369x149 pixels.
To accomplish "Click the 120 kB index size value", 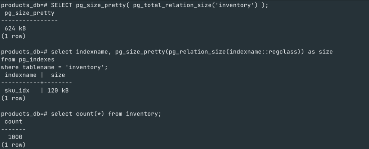I will (58, 90).
